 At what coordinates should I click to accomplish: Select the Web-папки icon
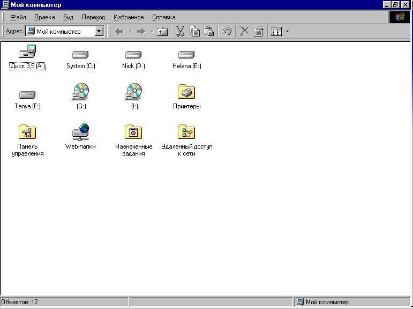(x=80, y=131)
